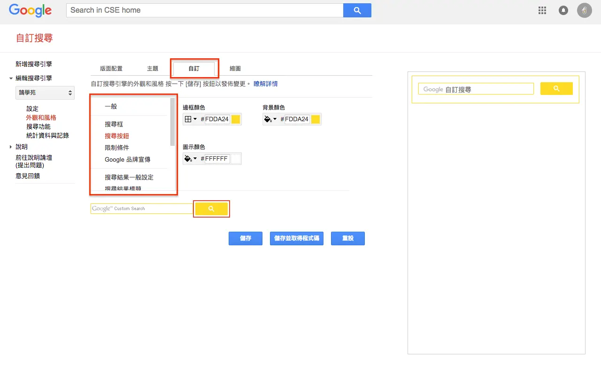Open 新增搜尋引擎 in sidebar
The image size is (601, 391).
pyautogui.click(x=34, y=64)
